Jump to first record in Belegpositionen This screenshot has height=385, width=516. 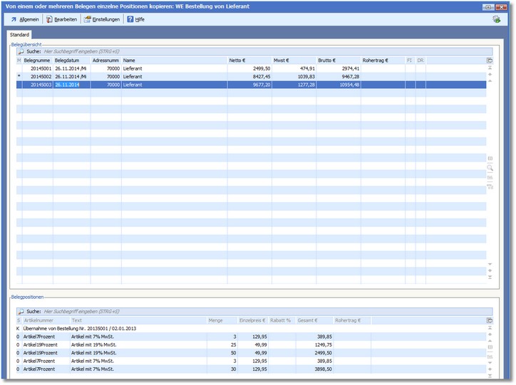click(x=490, y=328)
